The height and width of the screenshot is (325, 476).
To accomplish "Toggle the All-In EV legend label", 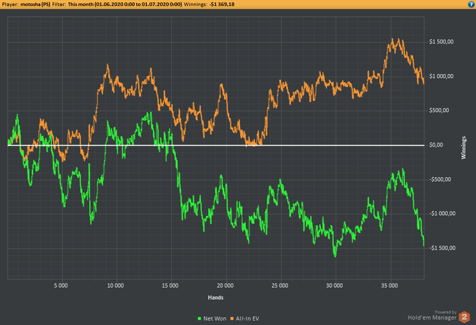I will (248, 319).
